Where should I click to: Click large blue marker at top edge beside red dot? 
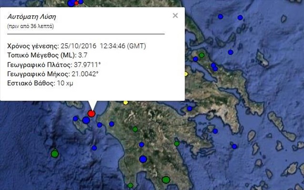click(x=71, y=3)
